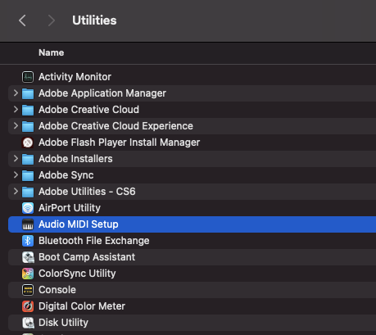Viewport: 376px width, 335px height.
Task: Click the Boot Camp Assistant icon
Action: click(28, 257)
